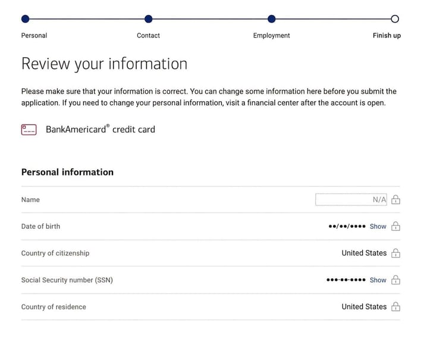Click United States value for citizenship
Image resolution: width=430 pixels, height=342 pixels.
click(x=364, y=253)
